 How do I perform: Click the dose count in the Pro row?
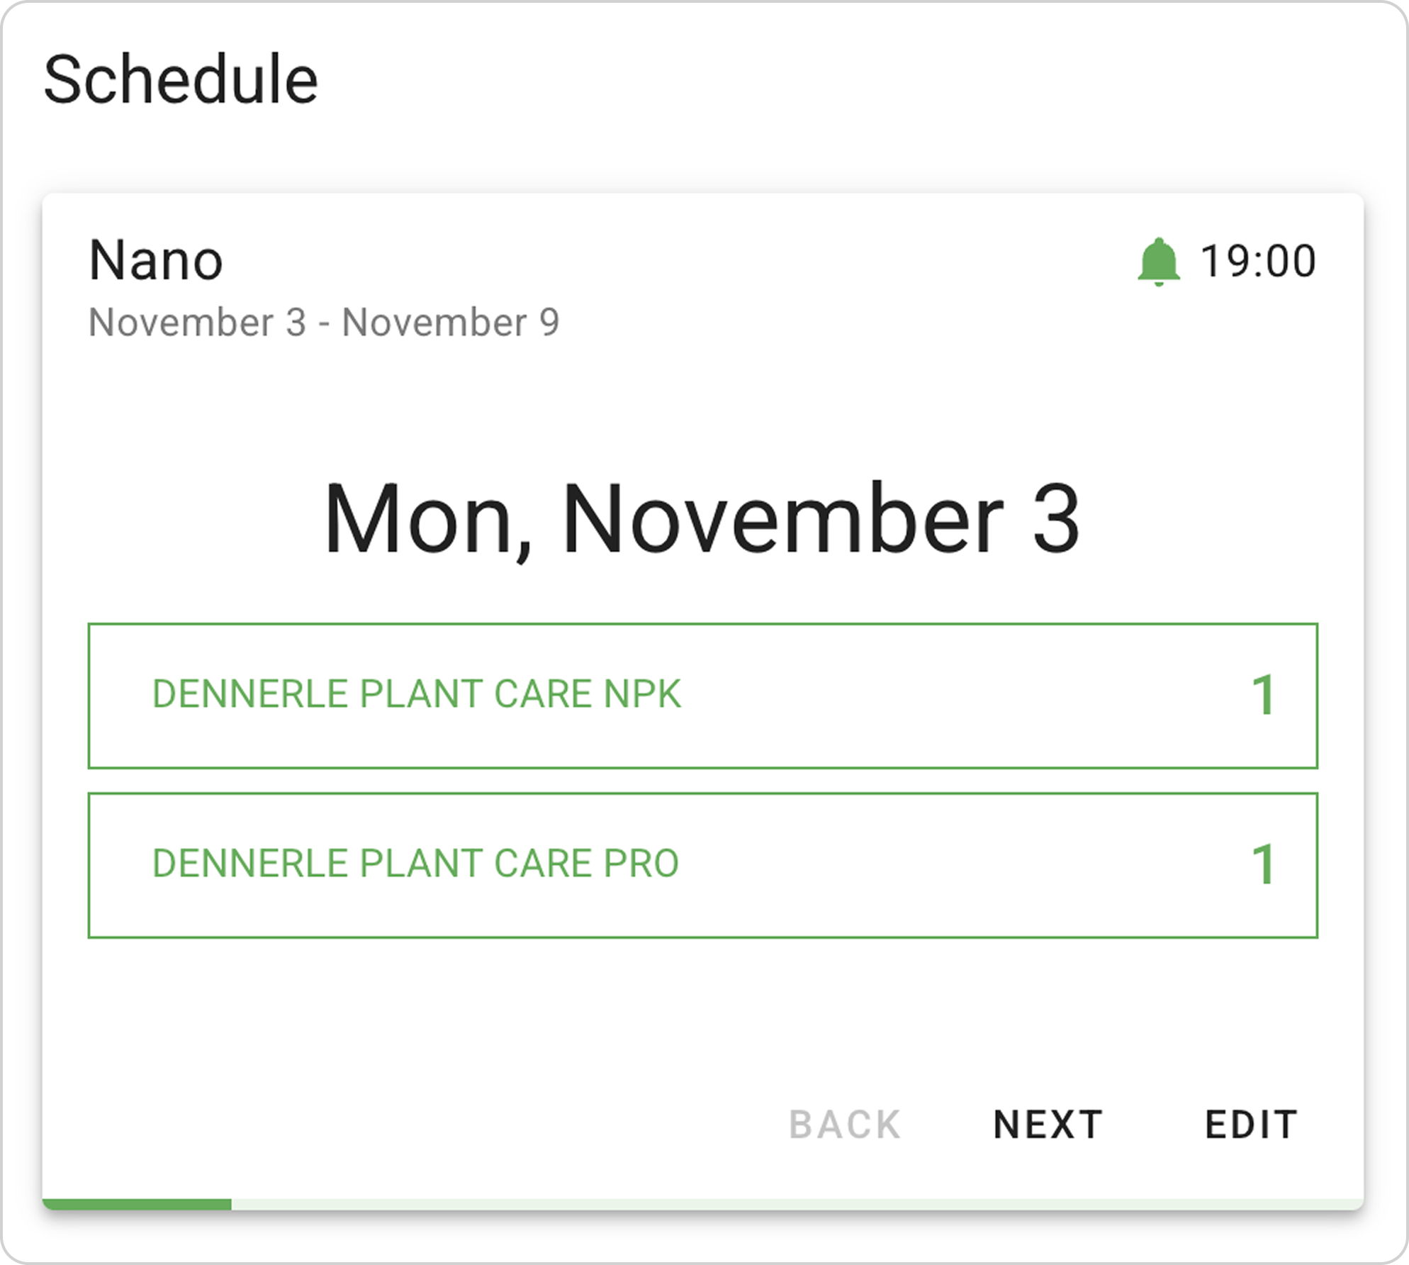click(1264, 864)
